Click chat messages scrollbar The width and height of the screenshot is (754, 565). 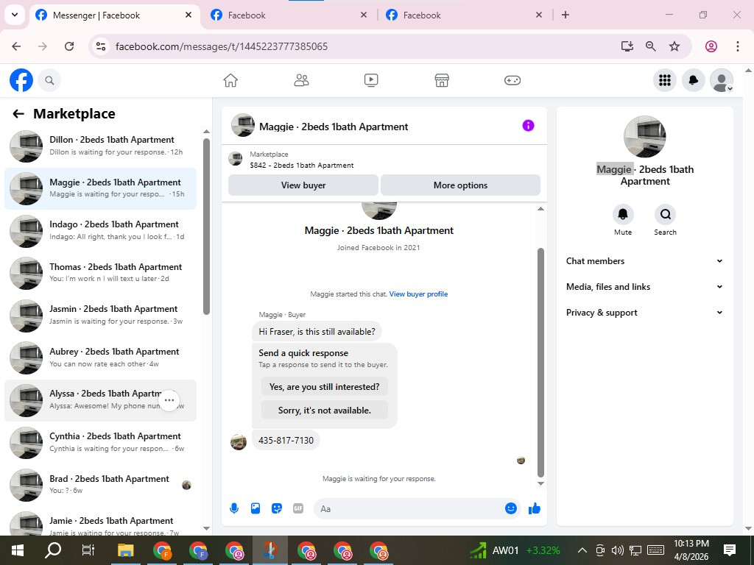coord(540,363)
